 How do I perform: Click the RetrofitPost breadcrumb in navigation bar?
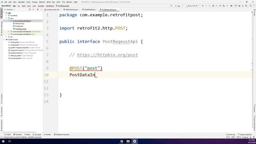coord(6,6)
